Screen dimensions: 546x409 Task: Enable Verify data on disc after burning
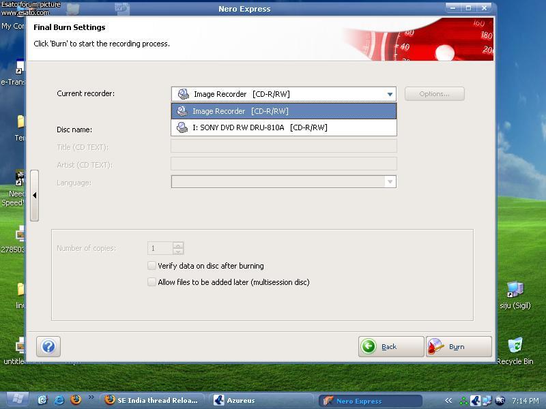point(152,266)
